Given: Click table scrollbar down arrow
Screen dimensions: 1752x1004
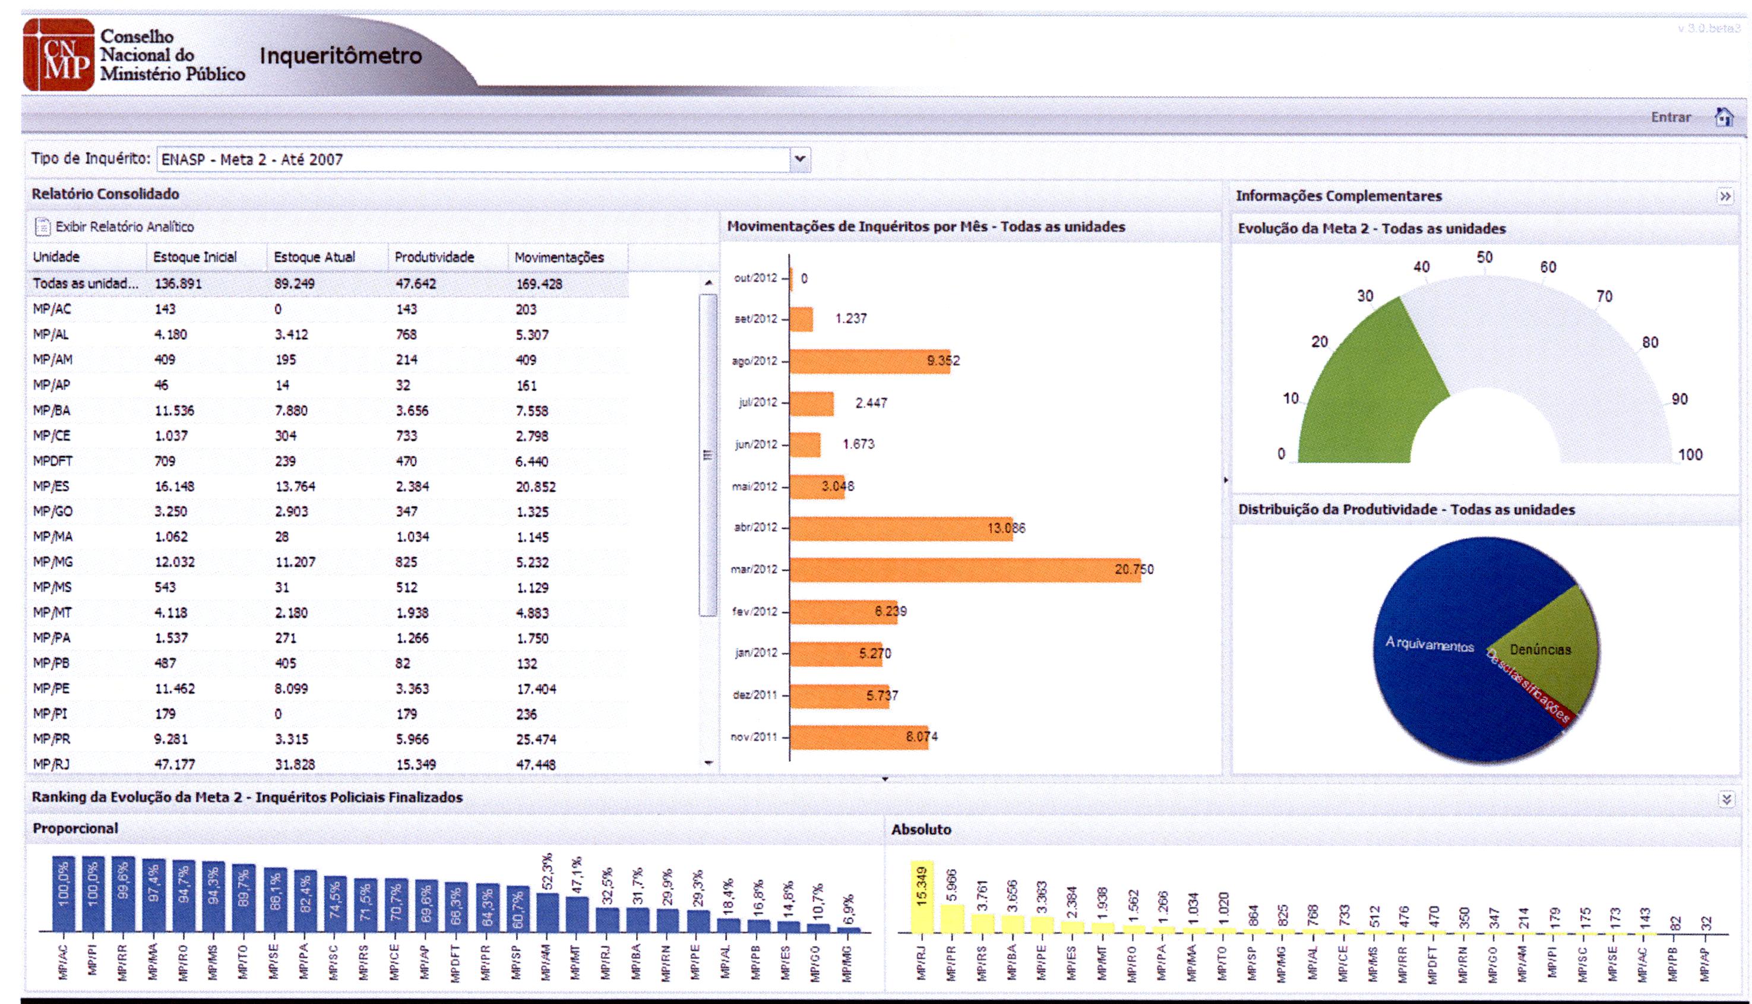Looking at the screenshot, I should point(709,763).
